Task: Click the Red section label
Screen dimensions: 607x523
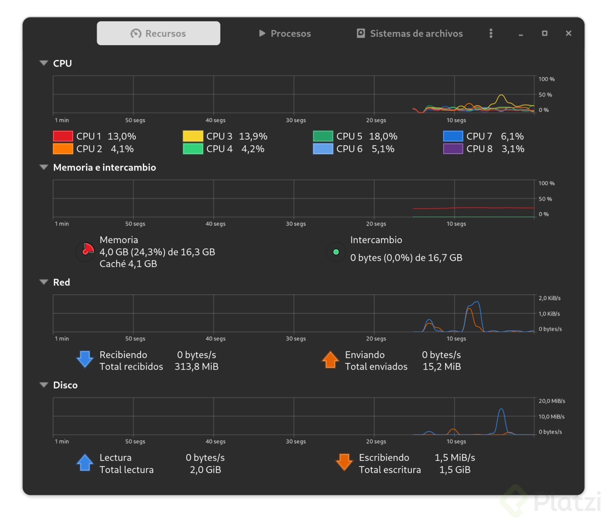Action: point(61,282)
